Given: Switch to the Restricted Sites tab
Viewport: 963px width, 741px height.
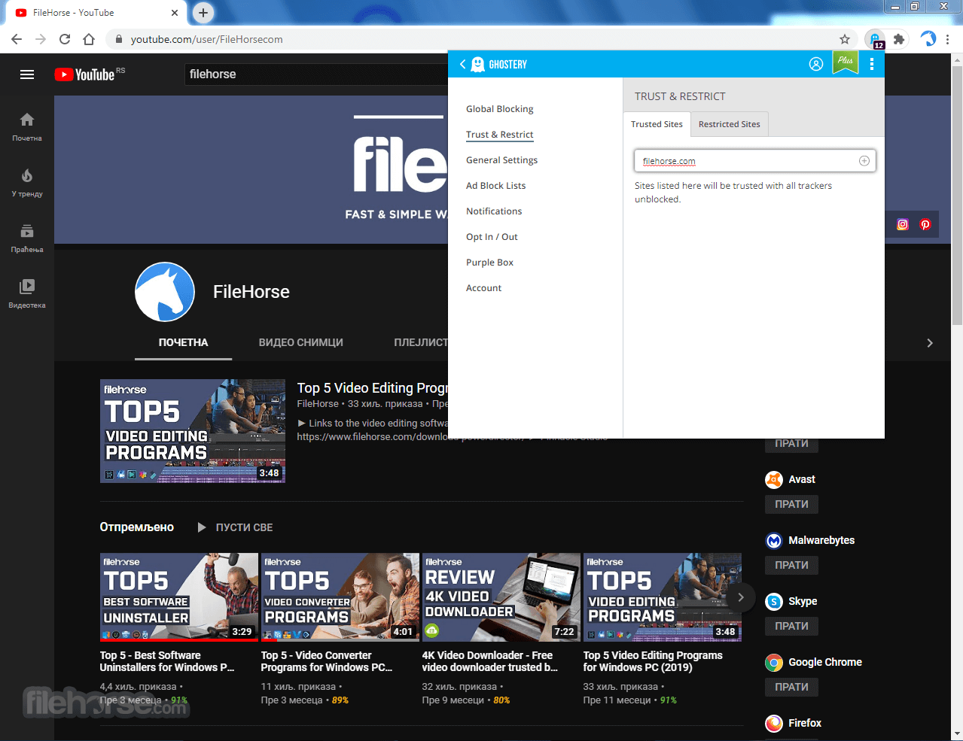Looking at the screenshot, I should [729, 124].
